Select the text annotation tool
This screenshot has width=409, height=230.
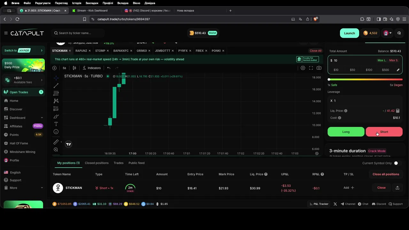(x=56, y=124)
